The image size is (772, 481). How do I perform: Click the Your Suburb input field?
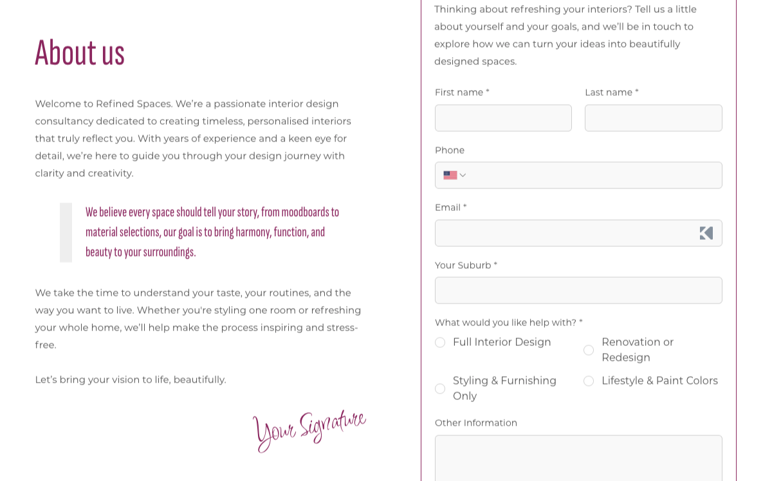578,290
